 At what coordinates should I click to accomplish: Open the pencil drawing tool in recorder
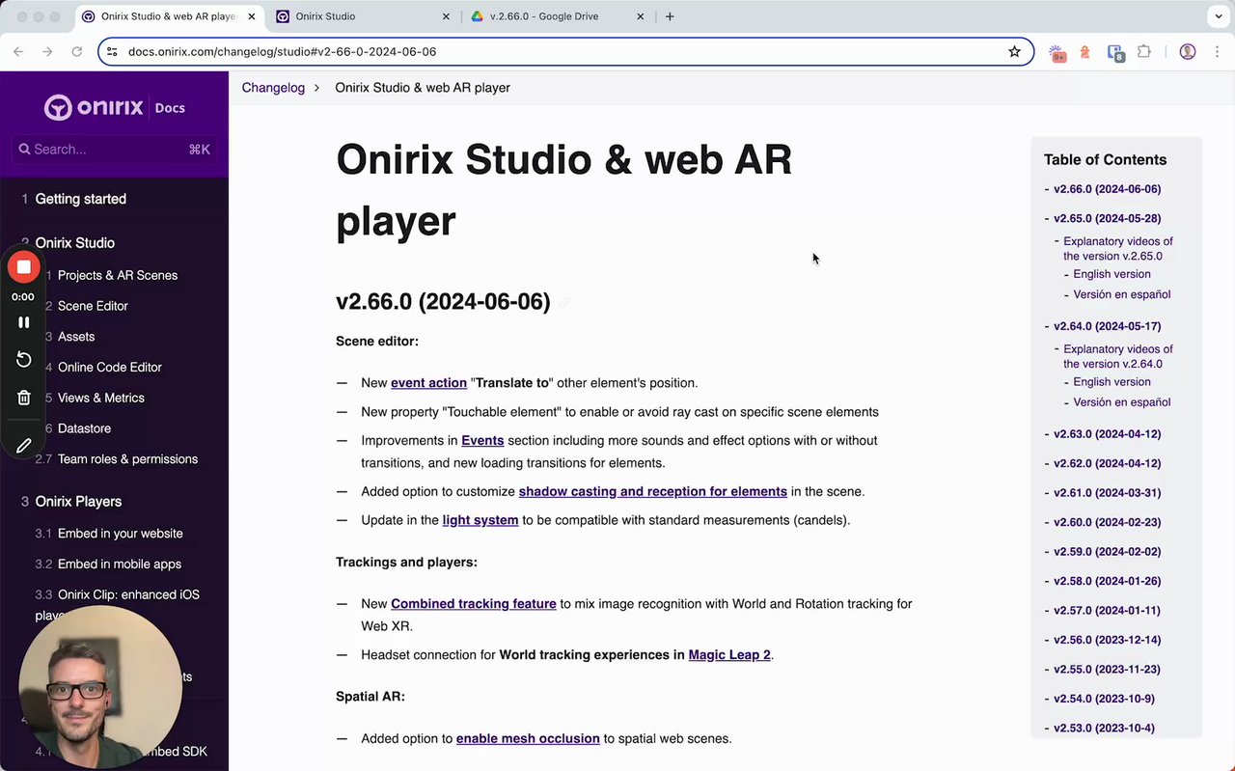click(x=24, y=446)
